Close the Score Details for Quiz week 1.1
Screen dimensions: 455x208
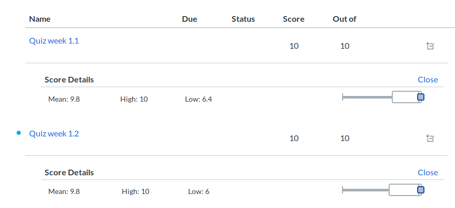coord(428,79)
